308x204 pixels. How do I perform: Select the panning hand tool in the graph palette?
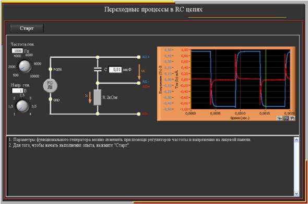tap(292, 118)
